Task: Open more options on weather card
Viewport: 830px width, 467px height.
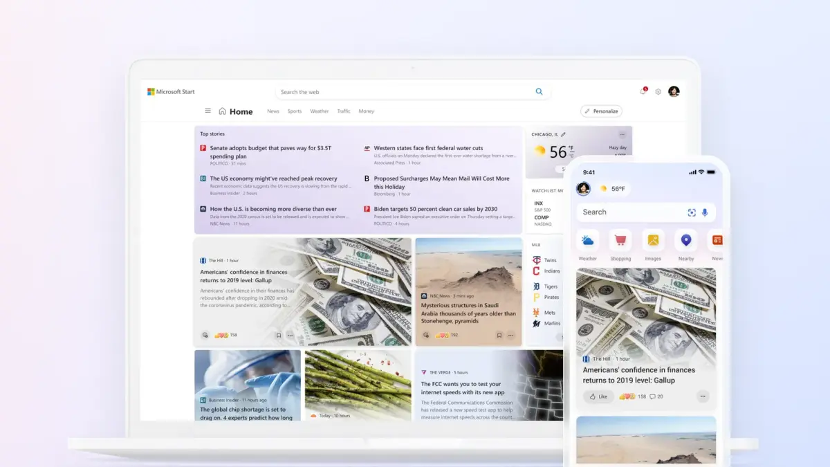Action: tap(622, 134)
